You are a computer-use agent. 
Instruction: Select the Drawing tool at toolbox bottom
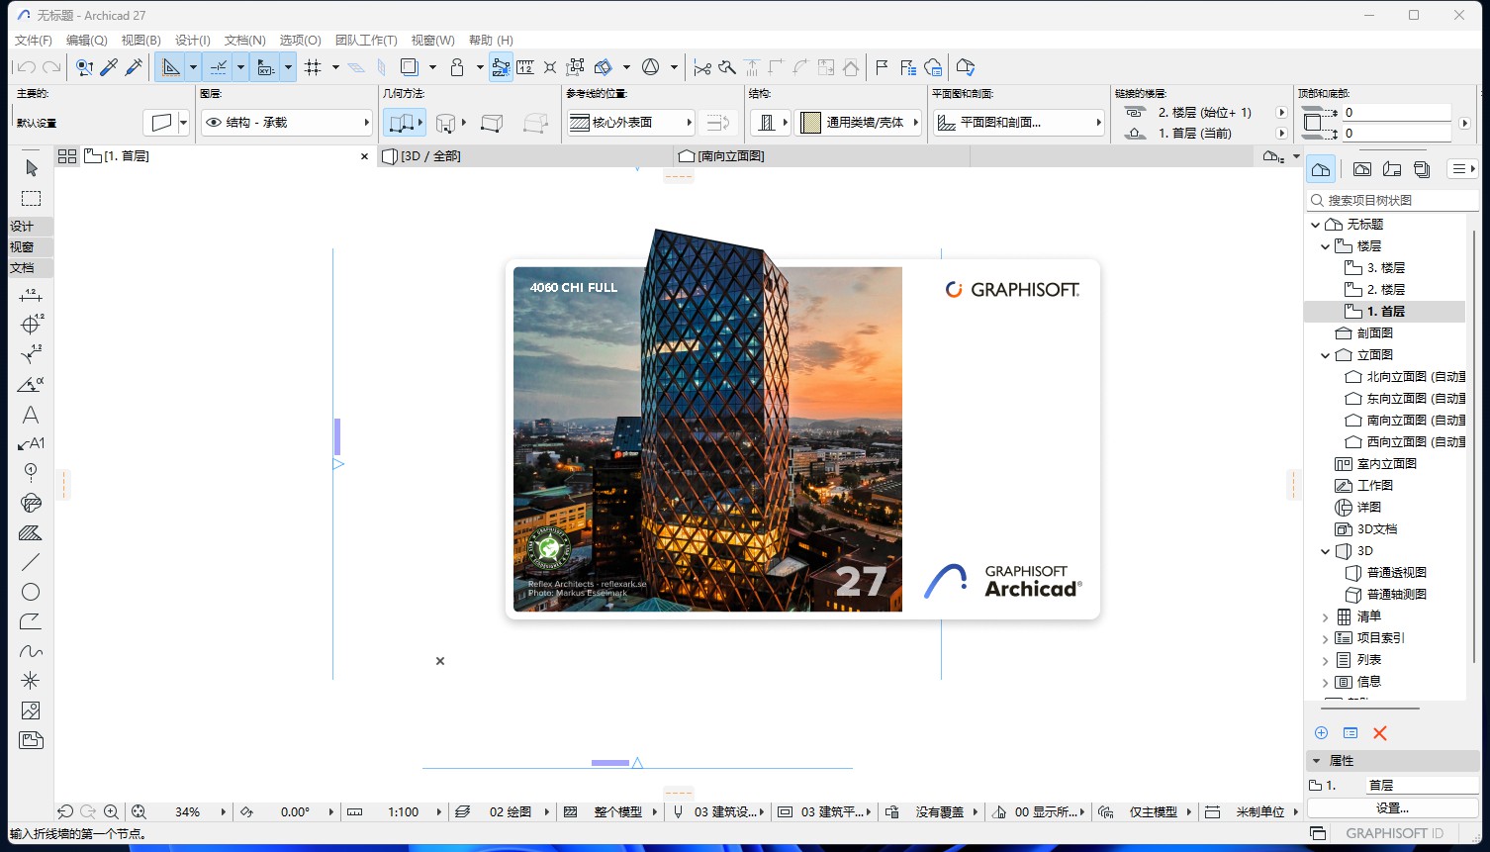(x=31, y=740)
